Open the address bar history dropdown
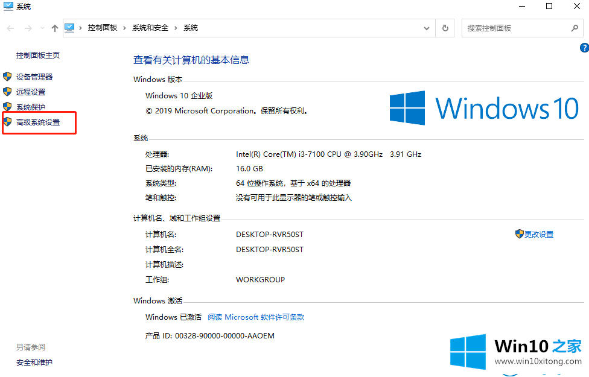The image size is (589, 377). click(x=426, y=28)
